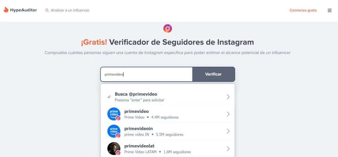
Task: Click the Verificar button
Action: (214, 74)
